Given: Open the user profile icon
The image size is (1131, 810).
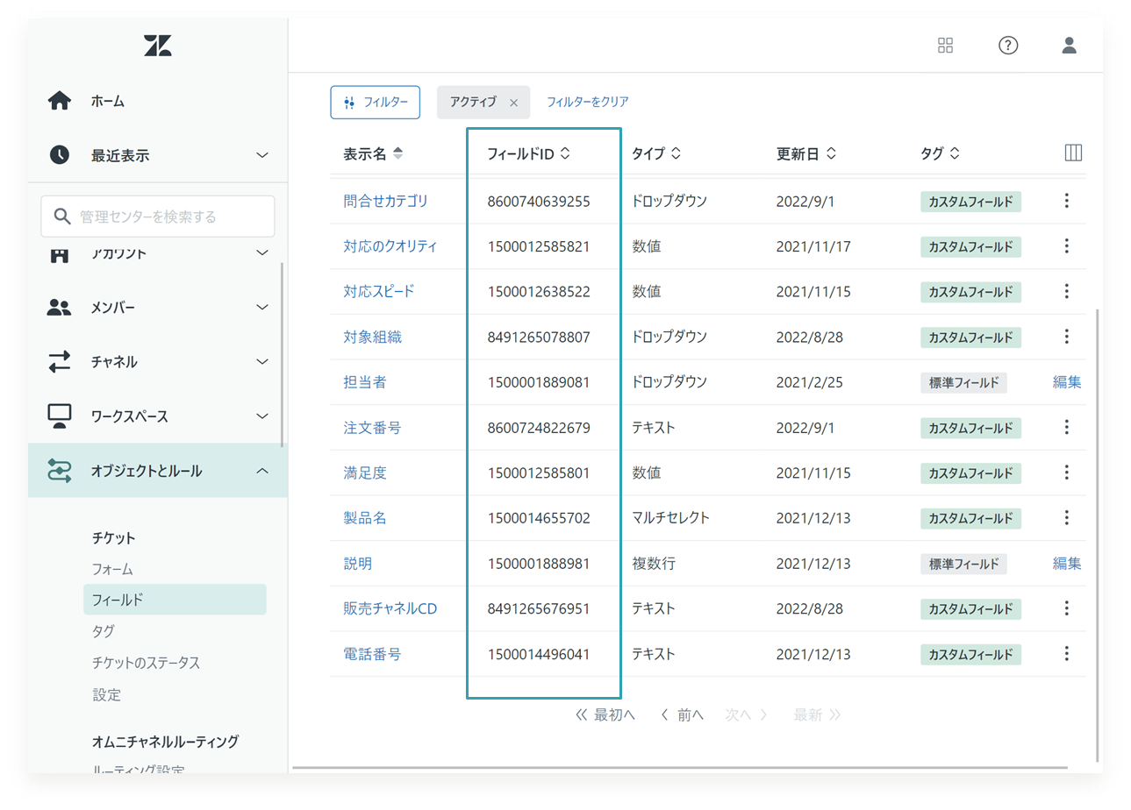Looking at the screenshot, I should tap(1069, 46).
